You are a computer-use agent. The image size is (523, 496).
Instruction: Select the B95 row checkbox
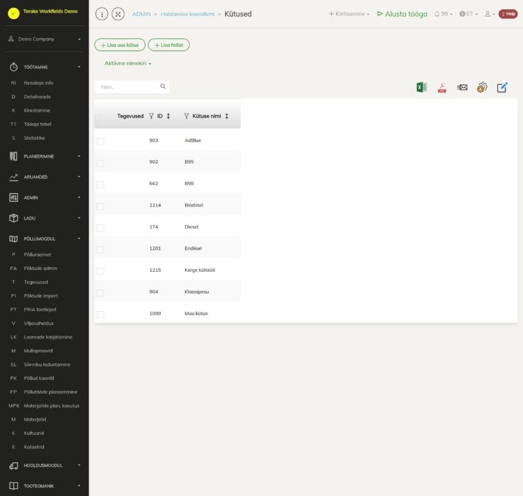coord(100,163)
